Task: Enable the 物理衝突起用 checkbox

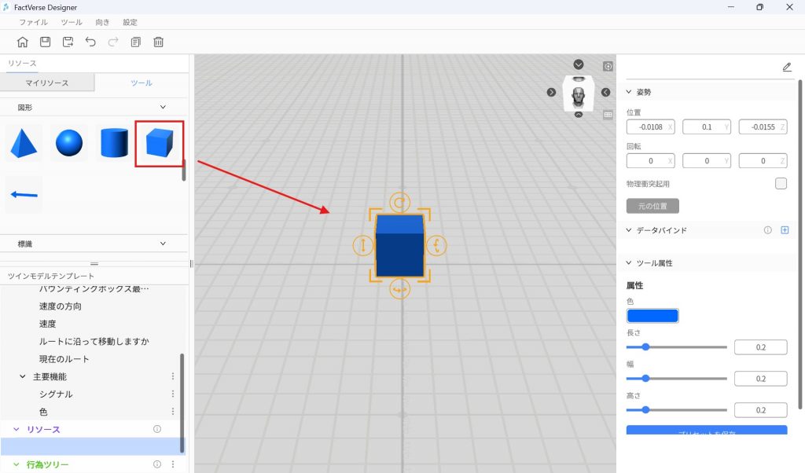Action: click(x=781, y=184)
